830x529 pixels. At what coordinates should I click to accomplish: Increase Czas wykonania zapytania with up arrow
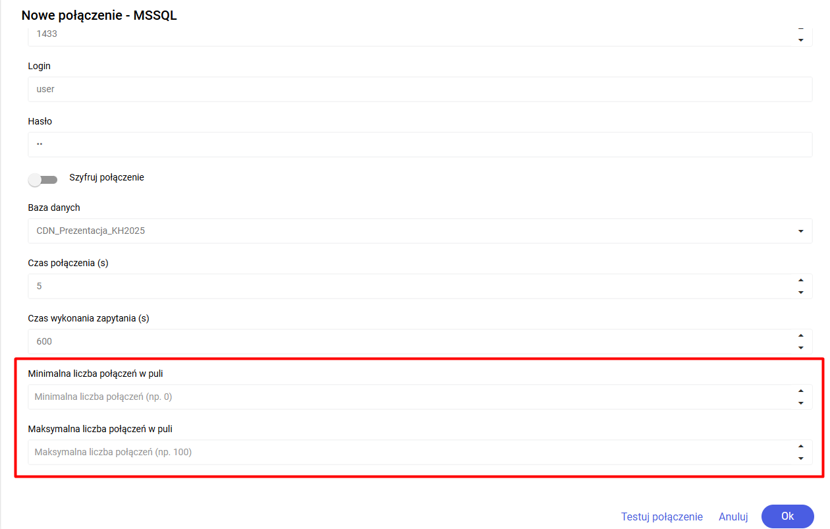coord(800,336)
